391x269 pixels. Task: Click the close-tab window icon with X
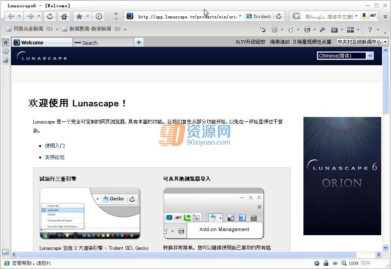334,30
